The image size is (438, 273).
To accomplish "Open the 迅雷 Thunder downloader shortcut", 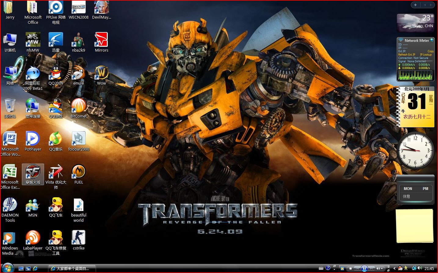I will click(56, 42).
